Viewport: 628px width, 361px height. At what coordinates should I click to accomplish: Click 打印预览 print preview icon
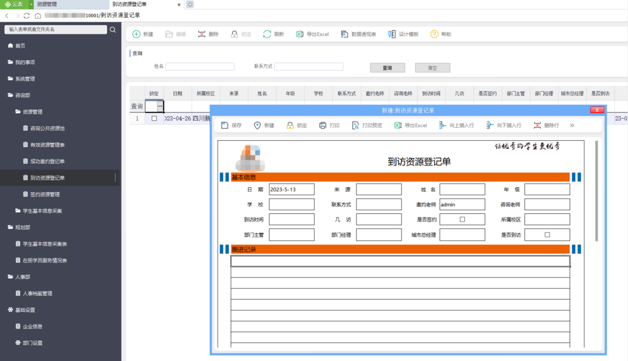tap(355, 125)
